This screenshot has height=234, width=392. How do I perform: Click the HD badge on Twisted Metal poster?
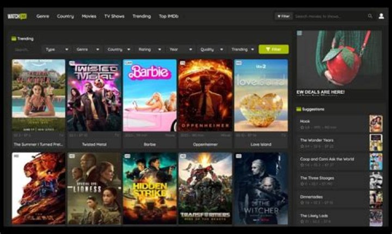[71, 63]
